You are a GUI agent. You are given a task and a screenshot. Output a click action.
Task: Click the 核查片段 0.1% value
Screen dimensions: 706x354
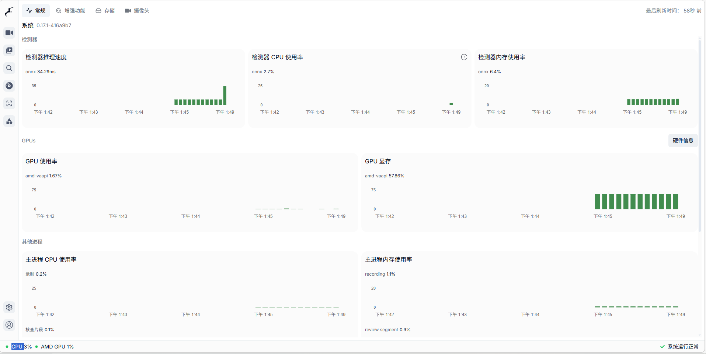[x=40, y=330]
